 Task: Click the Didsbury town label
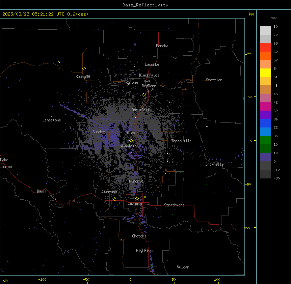click(x=129, y=145)
